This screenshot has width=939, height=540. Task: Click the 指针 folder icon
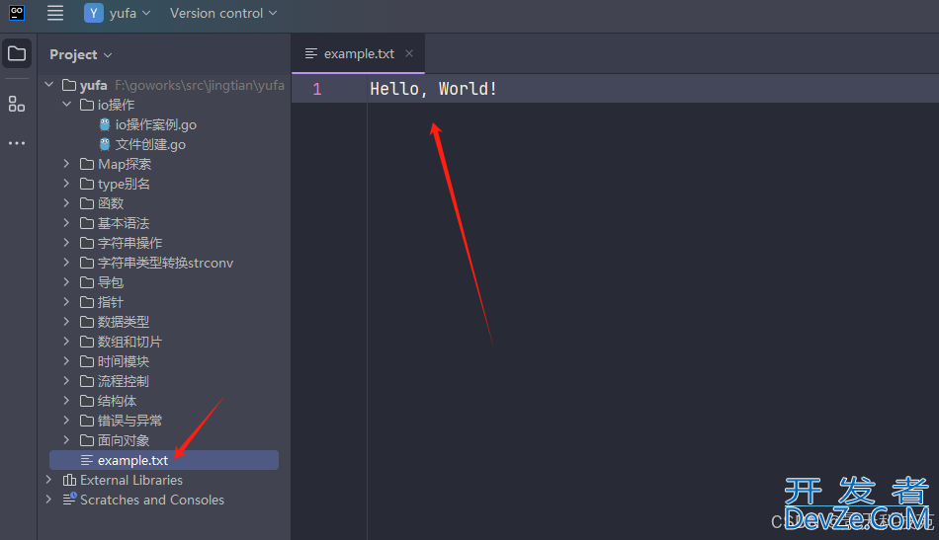click(87, 302)
